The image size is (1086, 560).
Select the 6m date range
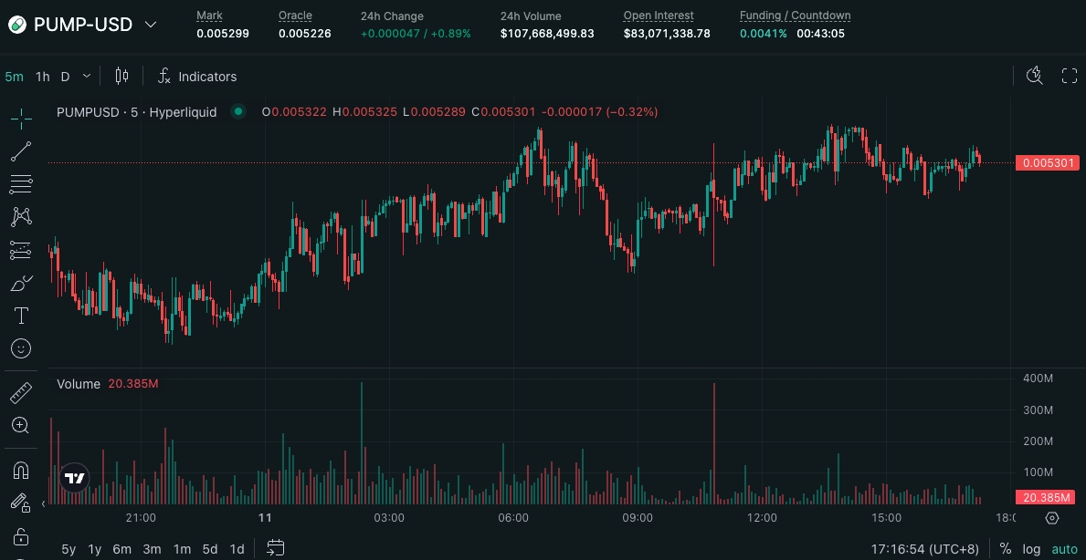(x=122, y=549)
